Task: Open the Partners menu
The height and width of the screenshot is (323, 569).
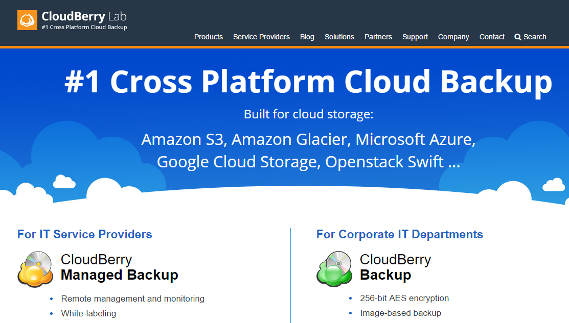Action: tap(378, 37)
